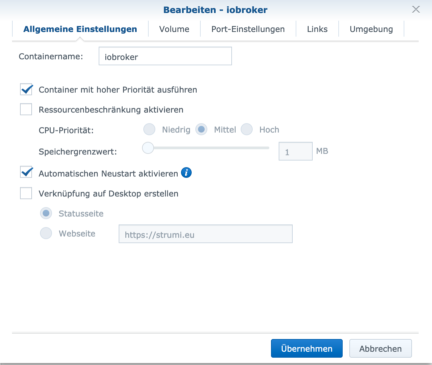Open the Umgebung tab
The width and height of the screenshot is (432, 365).
371,29
